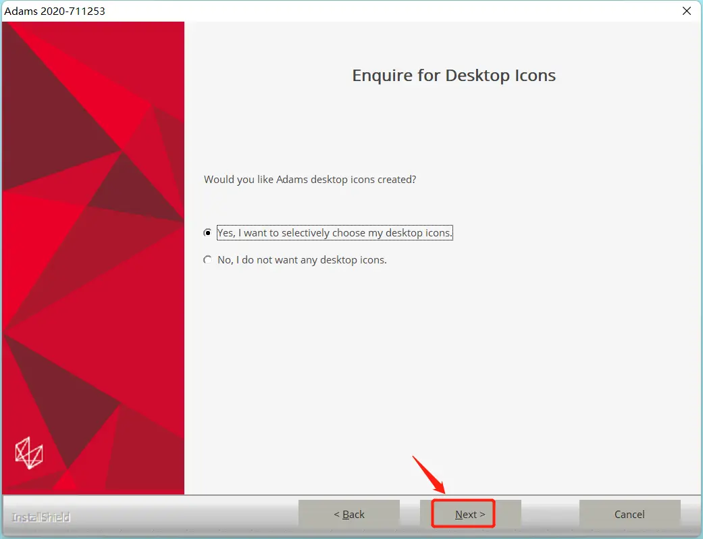This screenshot has height=539, width=703.
Task: Select the "Yes" desktop icons radio button
Action: 207,233
